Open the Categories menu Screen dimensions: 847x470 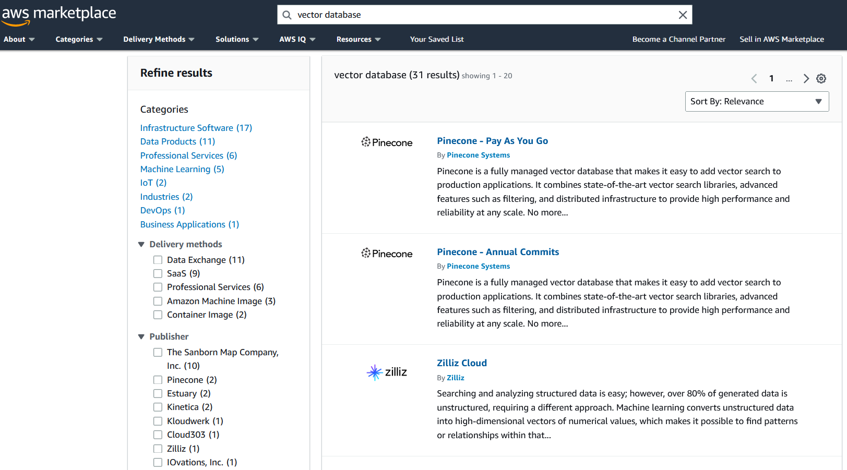79,39
